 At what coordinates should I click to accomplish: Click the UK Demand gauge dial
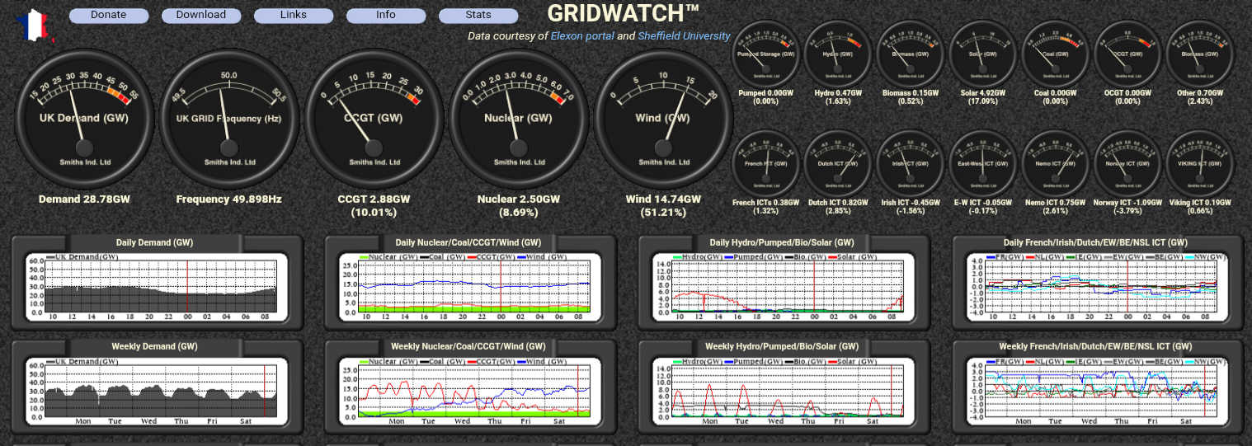point(84,119)
